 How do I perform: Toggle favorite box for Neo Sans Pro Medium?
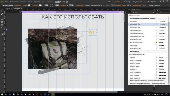[x=156, y=33]
